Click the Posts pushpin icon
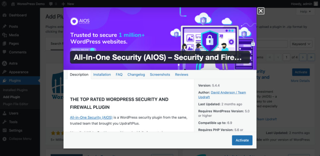The width and height of the screenshot is (320, 156). point(5,27)
